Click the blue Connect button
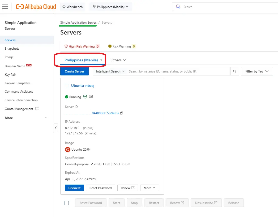The image size is (278, 217). pos(74,188)
